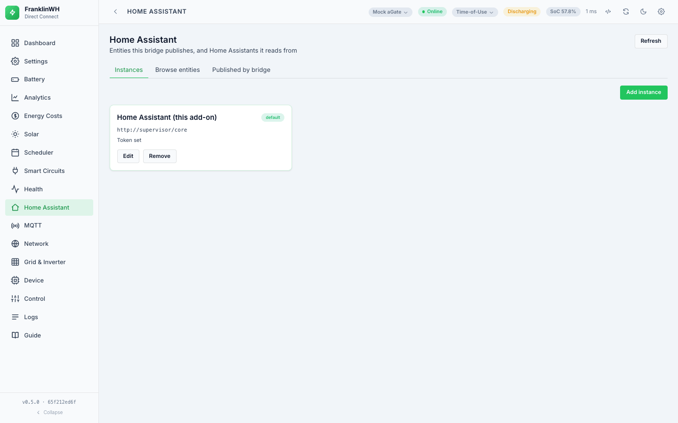Click the version v0.5.0 text
This screenshot has height=423, width=678.
click(x=31, y=402)
